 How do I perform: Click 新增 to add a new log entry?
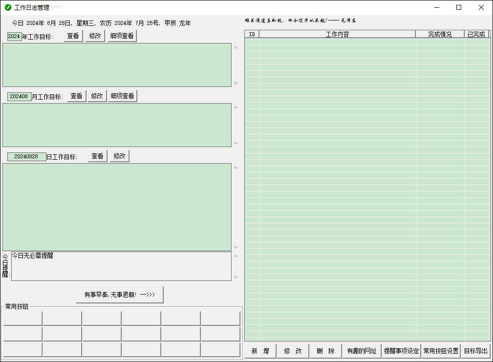(260, 351)
